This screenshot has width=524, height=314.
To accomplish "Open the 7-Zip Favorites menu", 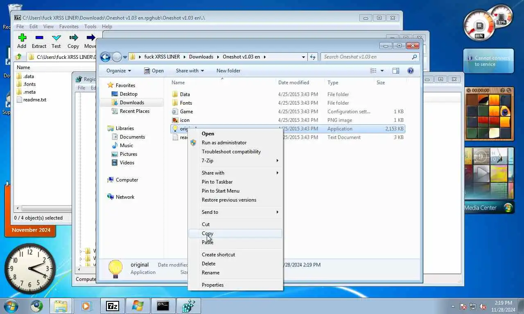I will click(69, 27).
